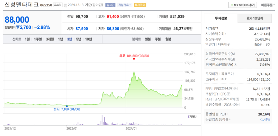Show the 월봉 candlestick chart
Viewport: 278px width, 136px height.
click(x=168, y=39)
